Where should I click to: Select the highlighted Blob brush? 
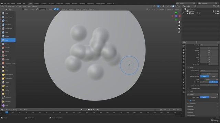pyautogui.click(x=8, y=40)
